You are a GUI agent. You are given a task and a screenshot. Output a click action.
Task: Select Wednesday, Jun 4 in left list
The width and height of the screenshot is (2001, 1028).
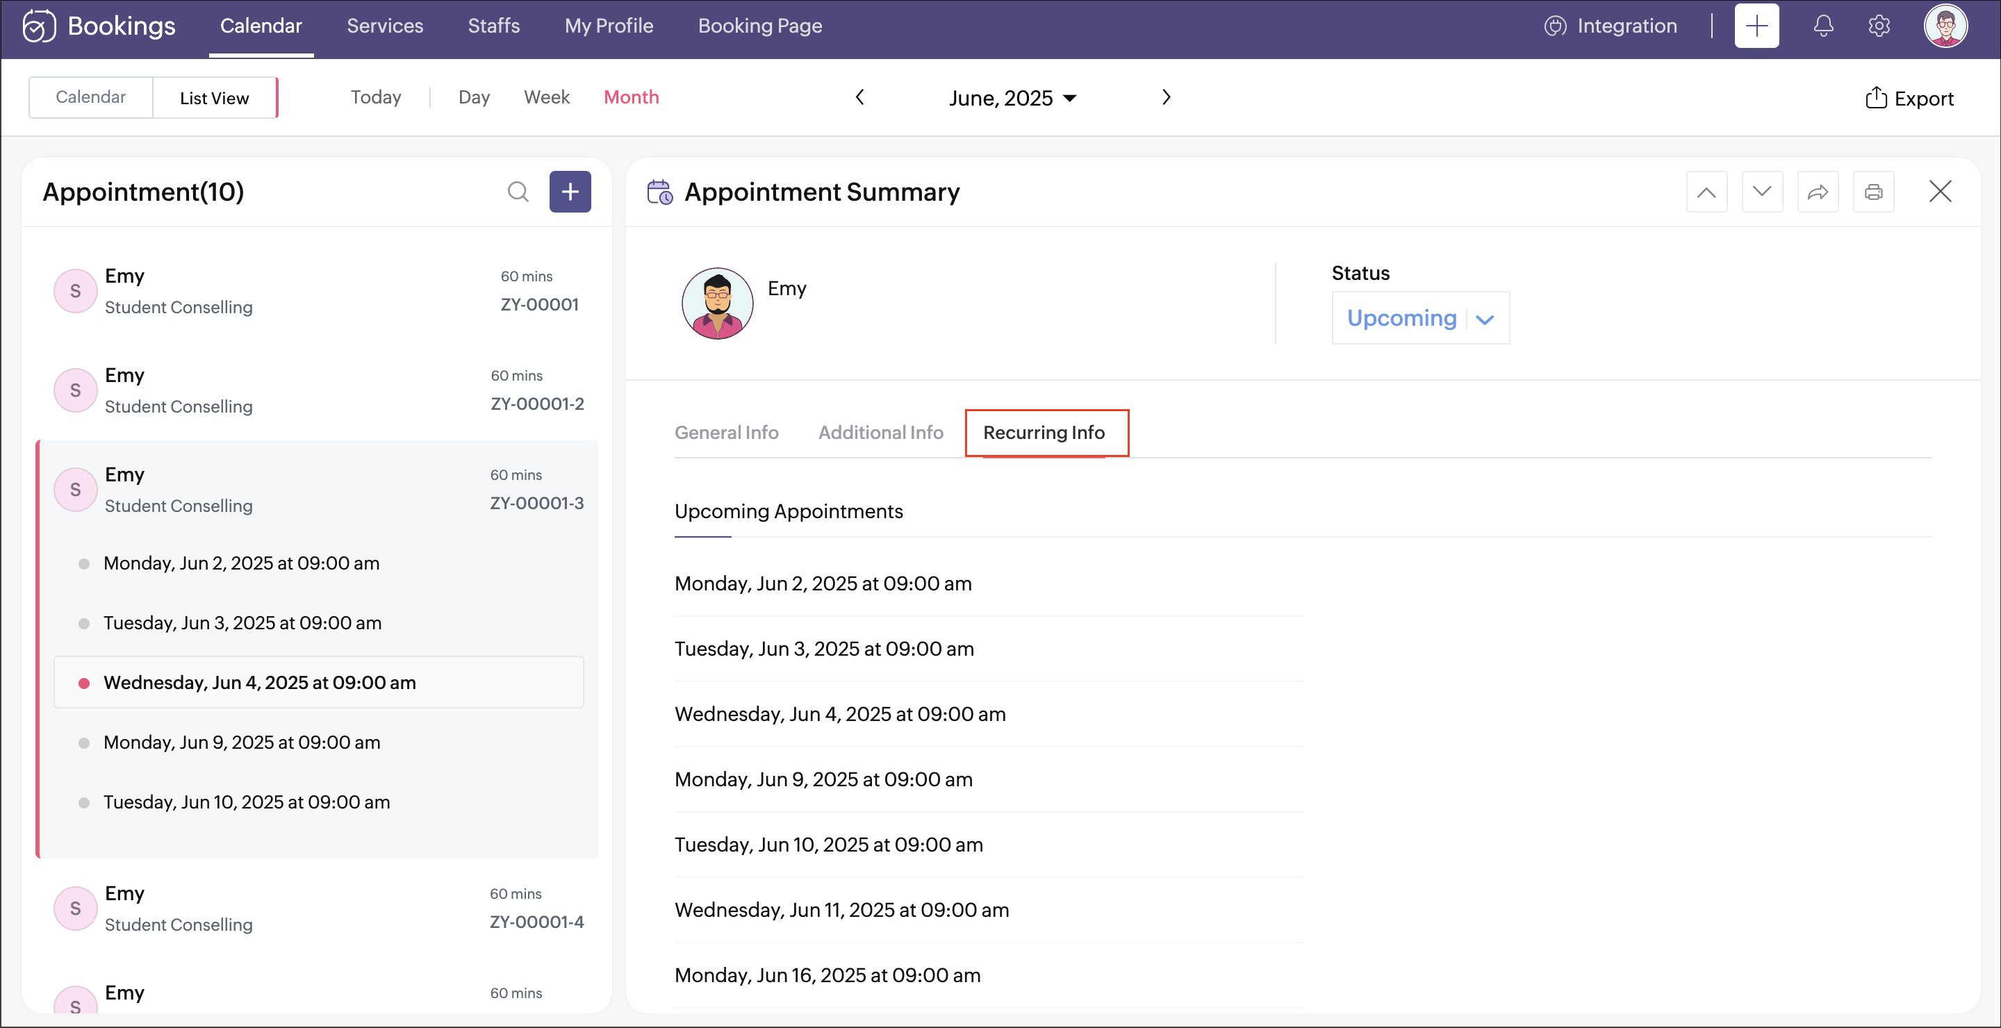click(x=318, y=683)
